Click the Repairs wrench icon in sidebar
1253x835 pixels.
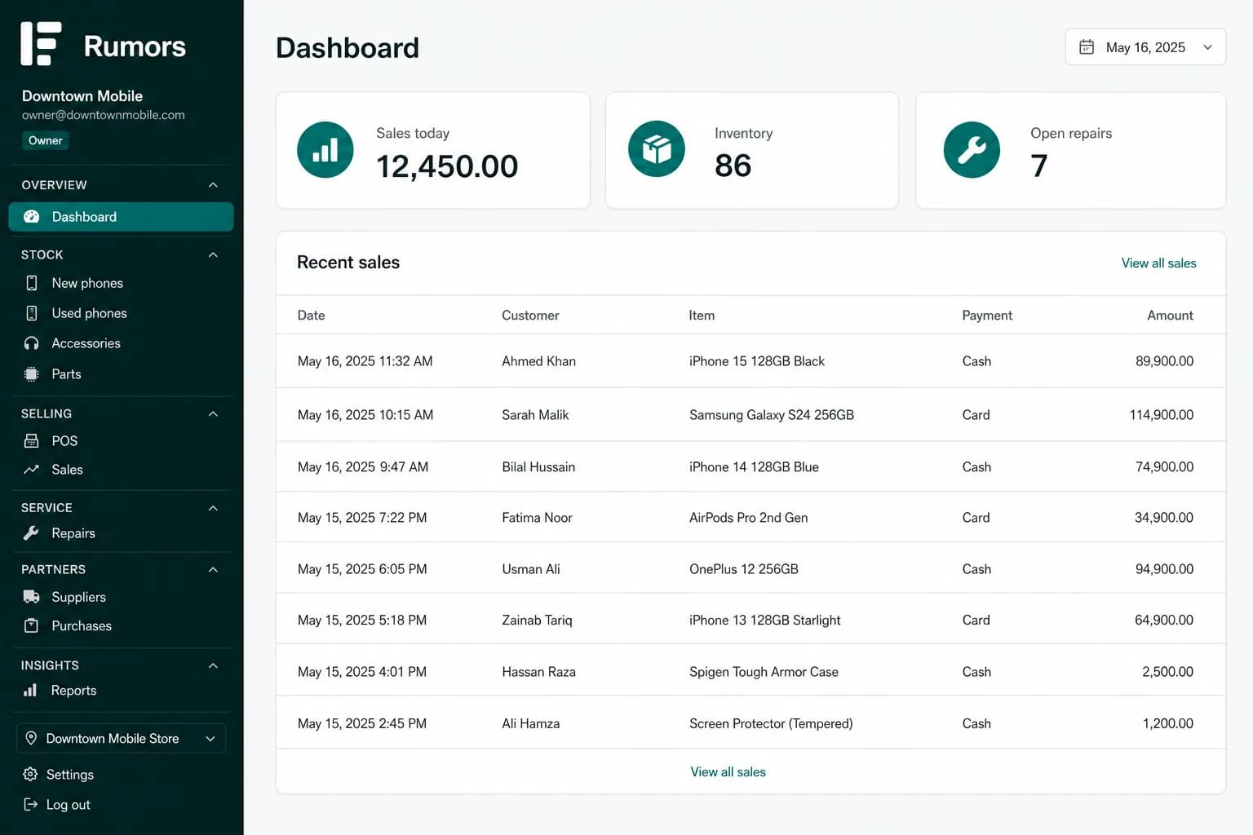coord(32,533)
